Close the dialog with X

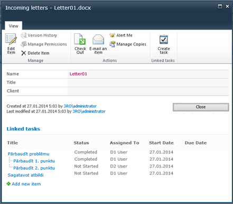tap(227, 6)
